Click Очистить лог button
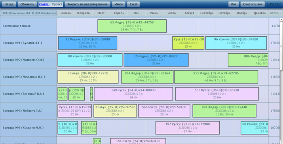The width and height of the screenshot is (283, 144). pos(253,4)
